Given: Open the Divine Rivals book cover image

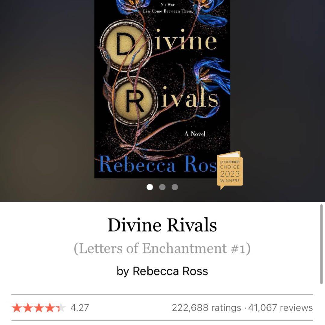Looking at the screenshot, I should click(x=162, y=89).
